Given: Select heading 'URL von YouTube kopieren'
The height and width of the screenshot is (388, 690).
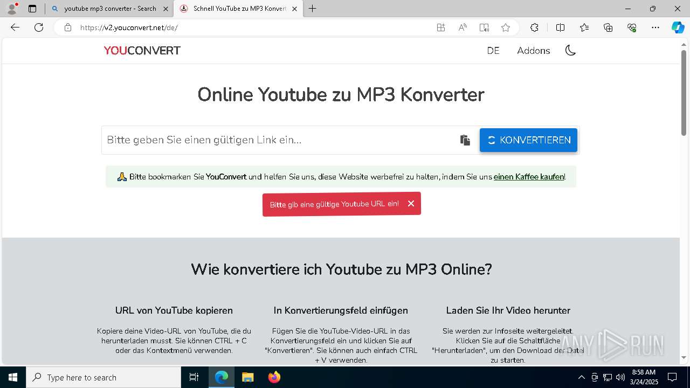Looking at the screenshot, I should click(174, 310).
